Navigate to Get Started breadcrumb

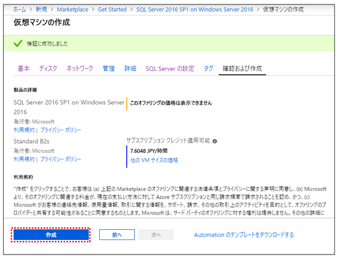pyautogui.click(x=112, y=9)
